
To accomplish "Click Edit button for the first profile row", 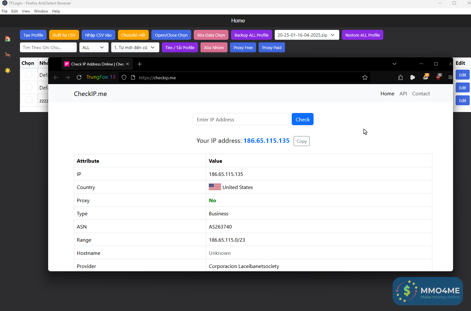I will tap(463, 75).
